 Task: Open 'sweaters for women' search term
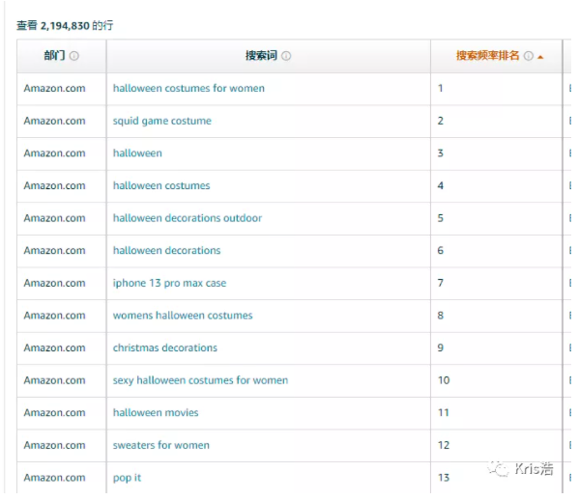(x=161, y=445)
